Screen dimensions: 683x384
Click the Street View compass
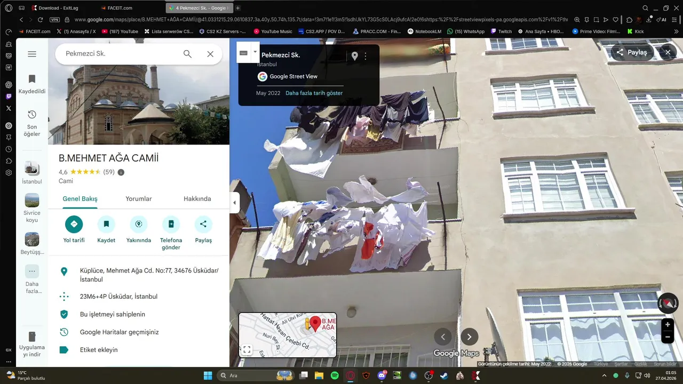pyautogui.click(x=668, y=303)
